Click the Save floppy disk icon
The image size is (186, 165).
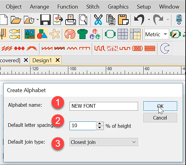(45, 20)
